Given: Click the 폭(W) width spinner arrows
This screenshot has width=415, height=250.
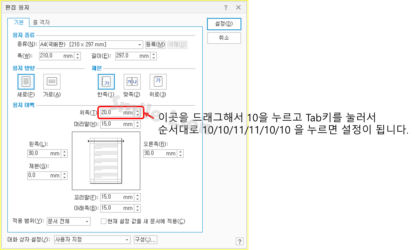Looking at the screenshot, I should point(78,56).
